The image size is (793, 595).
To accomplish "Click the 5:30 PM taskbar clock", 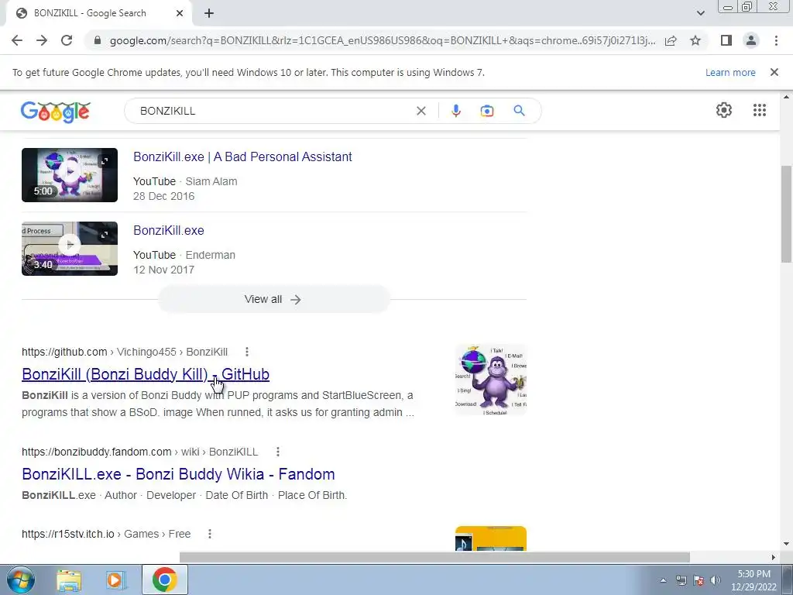I will point(754,580).
